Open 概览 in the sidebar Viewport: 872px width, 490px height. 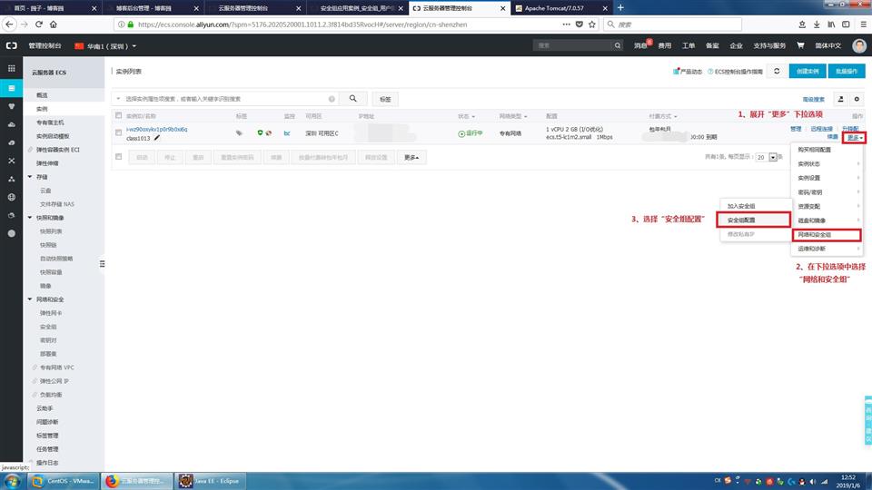[43, 95]
